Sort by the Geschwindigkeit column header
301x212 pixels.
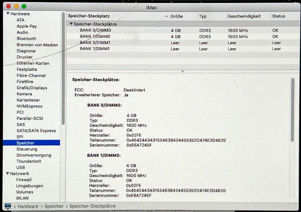tap(244, 16)
